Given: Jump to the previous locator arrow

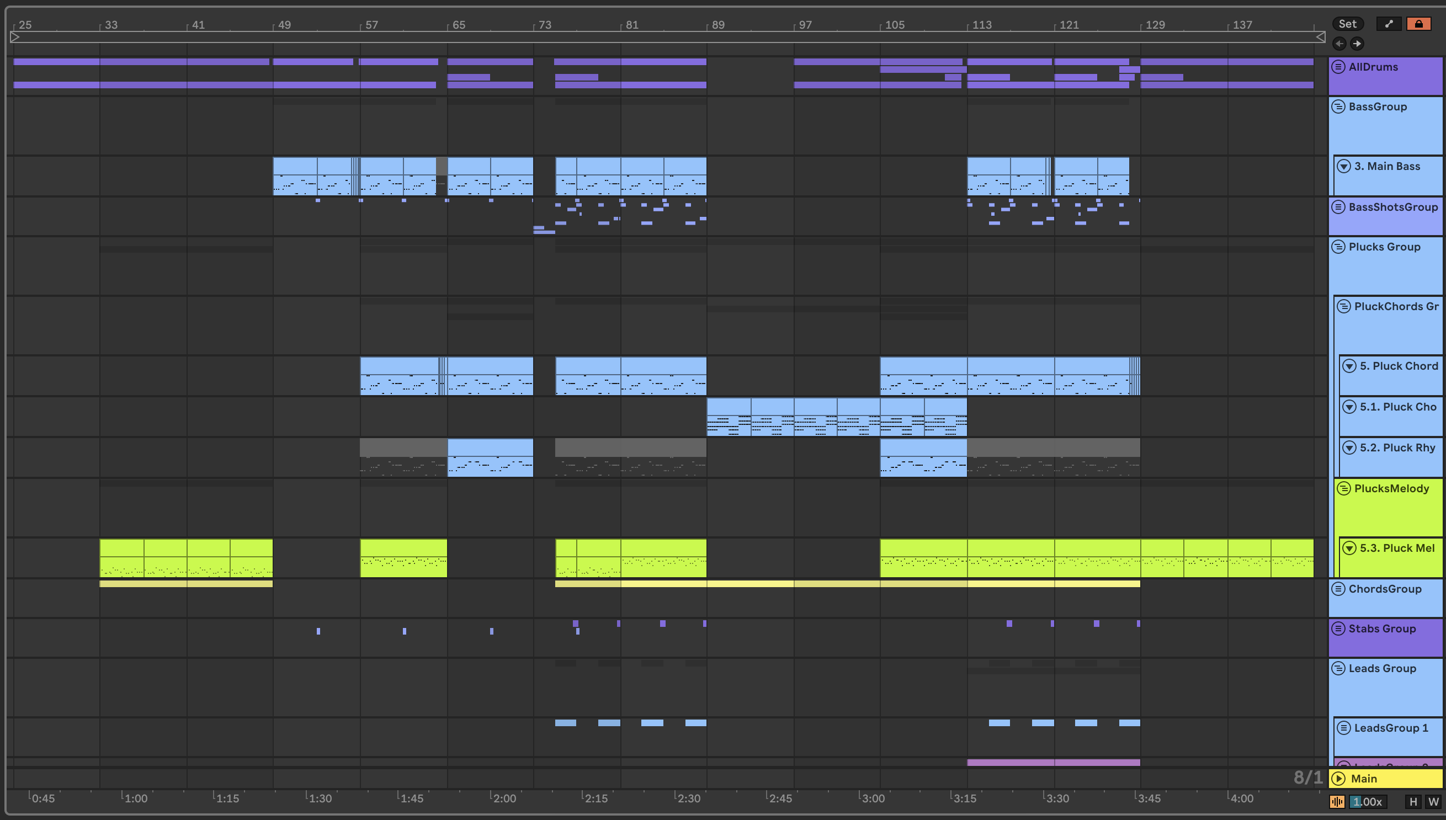Looking at the screenshot, I should (x=1339, y=44).
